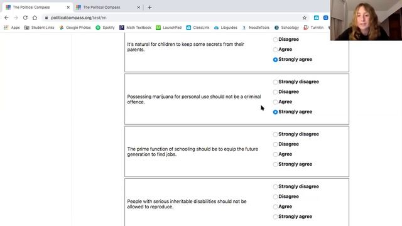The width and height of the screenshot is (402, 226).
Task: Open the ClassLink bookmark
Action: click(198, 28)
